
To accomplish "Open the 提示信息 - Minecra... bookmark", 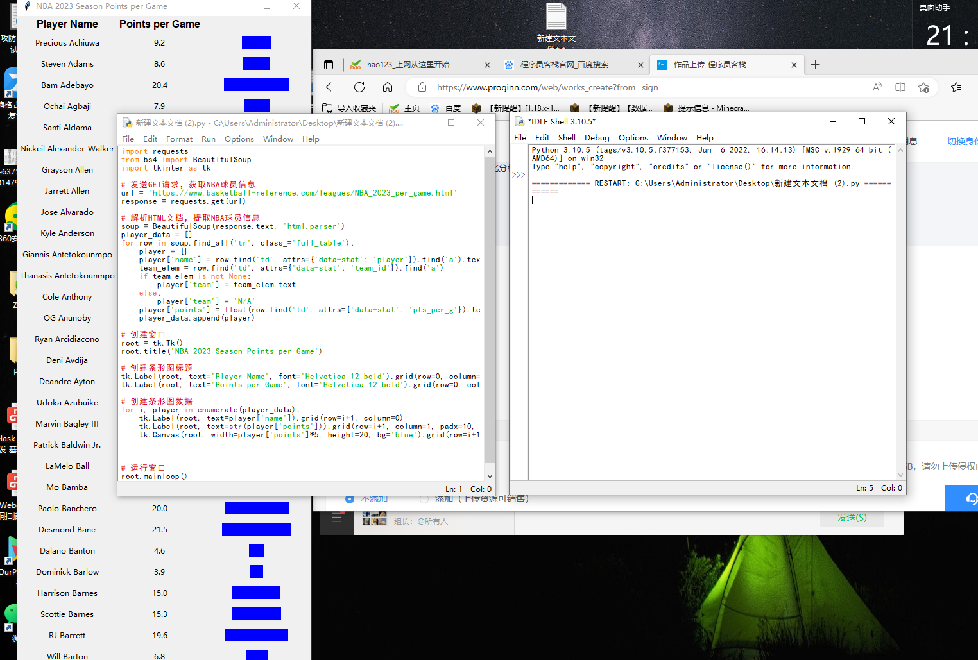I will 706,108.
